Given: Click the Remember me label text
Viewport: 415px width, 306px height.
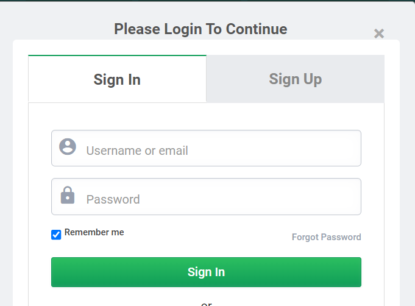Looking at the screenshot, I should (94, 232).
